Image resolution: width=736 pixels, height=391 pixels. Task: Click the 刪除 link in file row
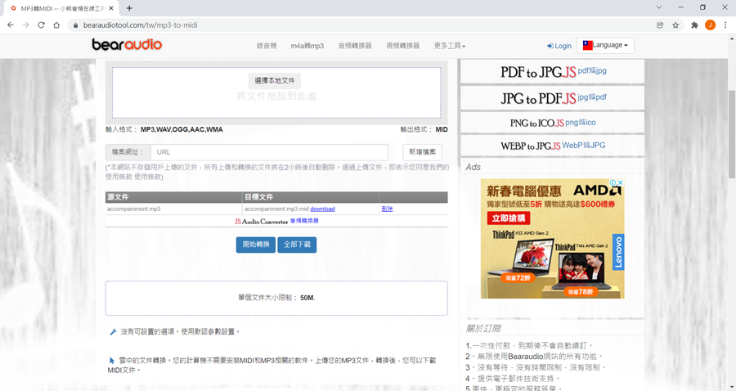[387, 209]
